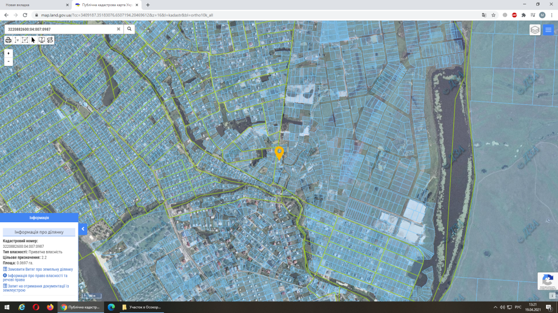
Task: Click the orange location marker pin
Action: (279, 153)
